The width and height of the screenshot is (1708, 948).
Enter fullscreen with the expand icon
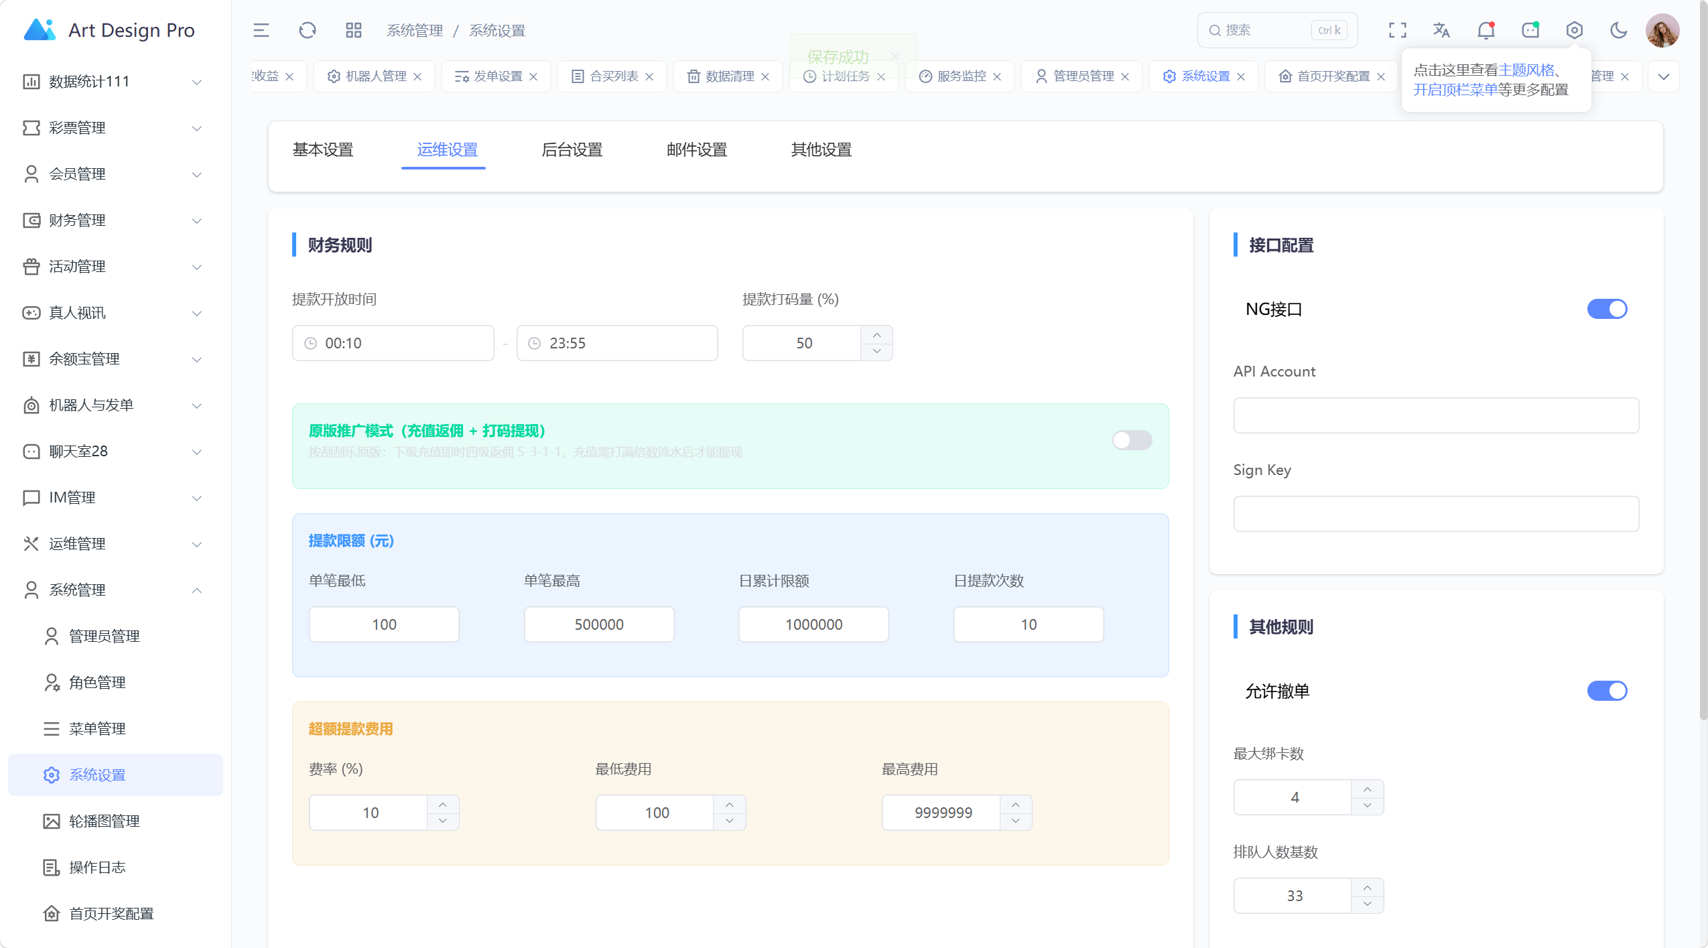1397,30
